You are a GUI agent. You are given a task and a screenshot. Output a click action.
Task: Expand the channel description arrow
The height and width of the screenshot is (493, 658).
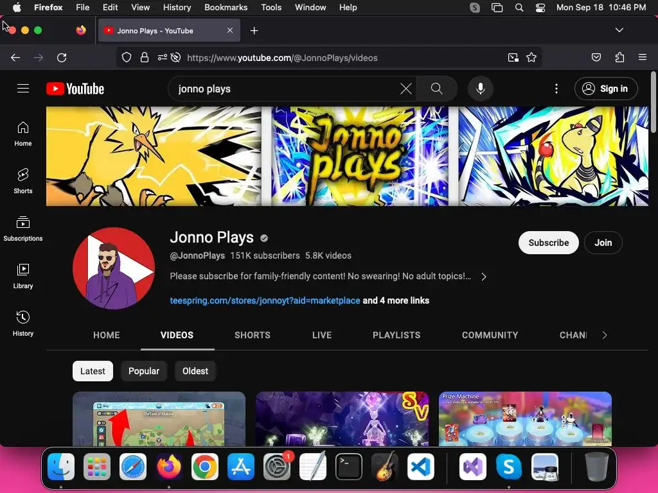[x=483, y=277]
